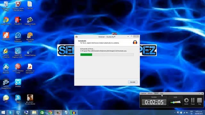Open Intel HD Graphics Control shortcut
Viewport: 205px width, 115px height.
(18, 53)
